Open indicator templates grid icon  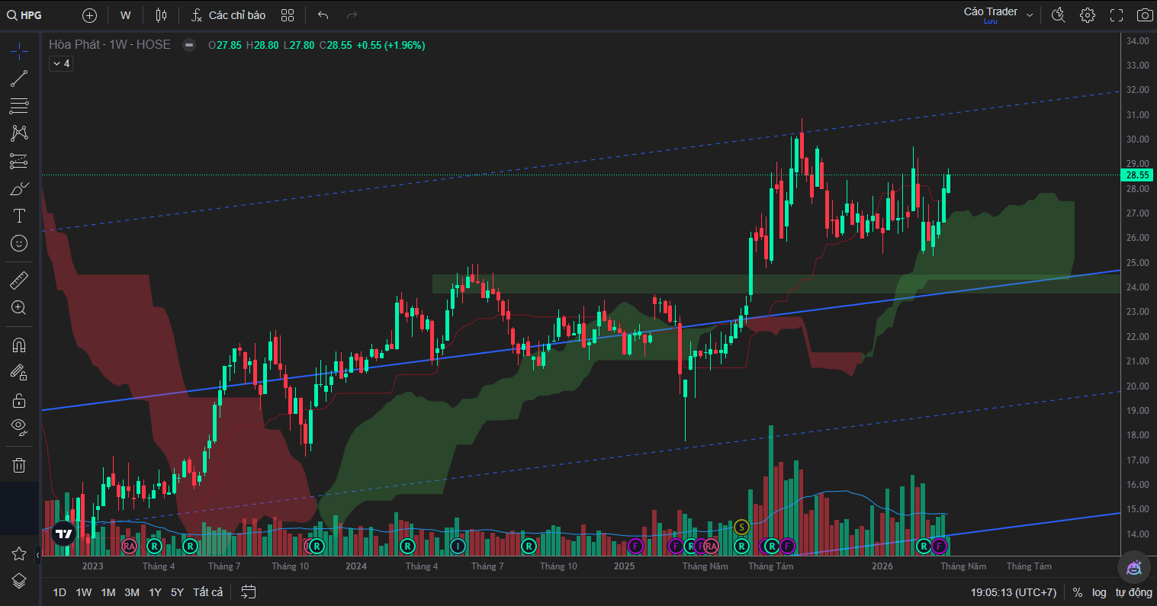(x=288, y=15)
